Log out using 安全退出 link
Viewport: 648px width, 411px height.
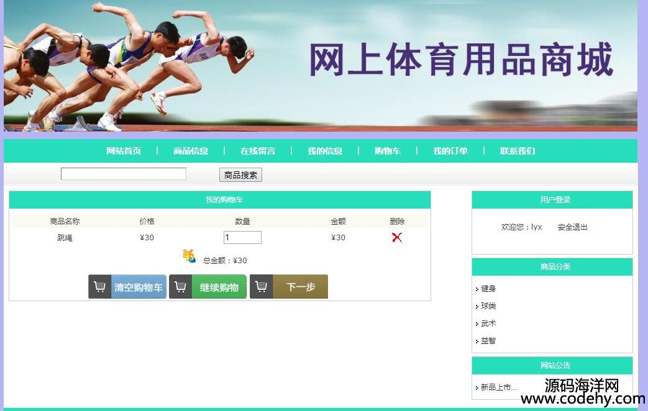[572, 227]
